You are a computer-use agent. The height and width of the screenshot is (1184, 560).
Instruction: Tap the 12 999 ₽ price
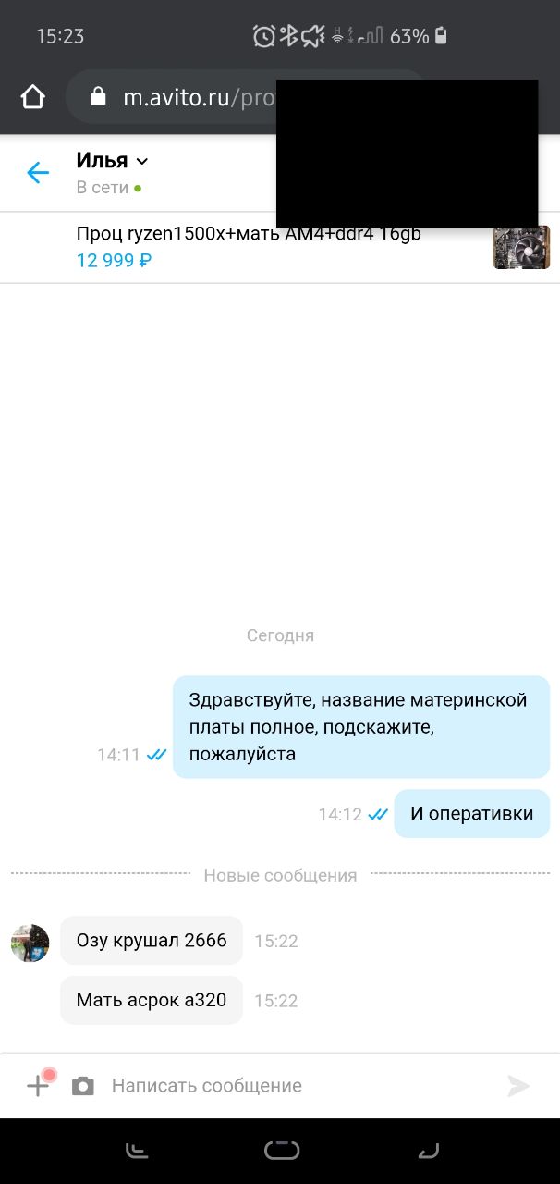(114, 260)
